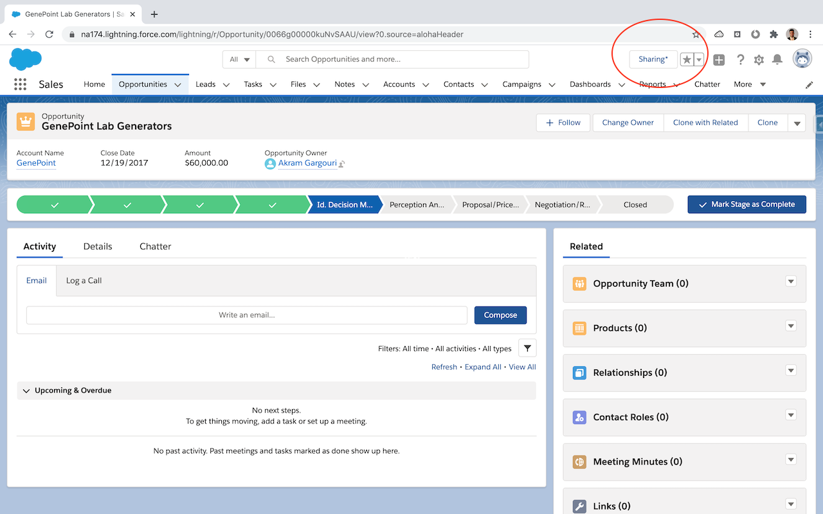The image size is (823, 514).
Task: Click the Salesforce cloud logo
Action: click(26, 59)
